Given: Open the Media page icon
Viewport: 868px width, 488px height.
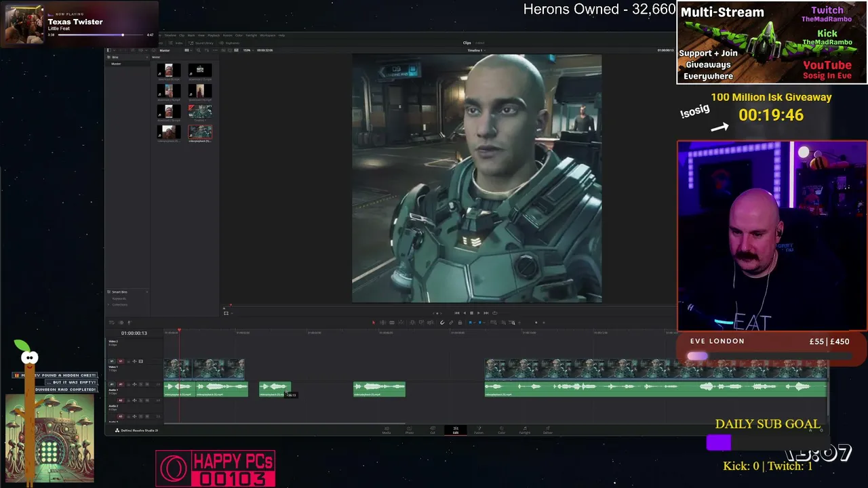Looking at the screenshot, I should coord(387,430).
